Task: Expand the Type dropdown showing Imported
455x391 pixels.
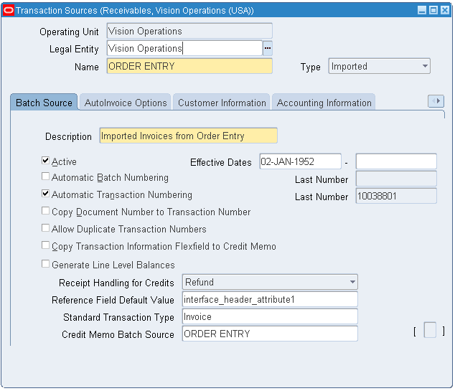Action: [425, 67]
